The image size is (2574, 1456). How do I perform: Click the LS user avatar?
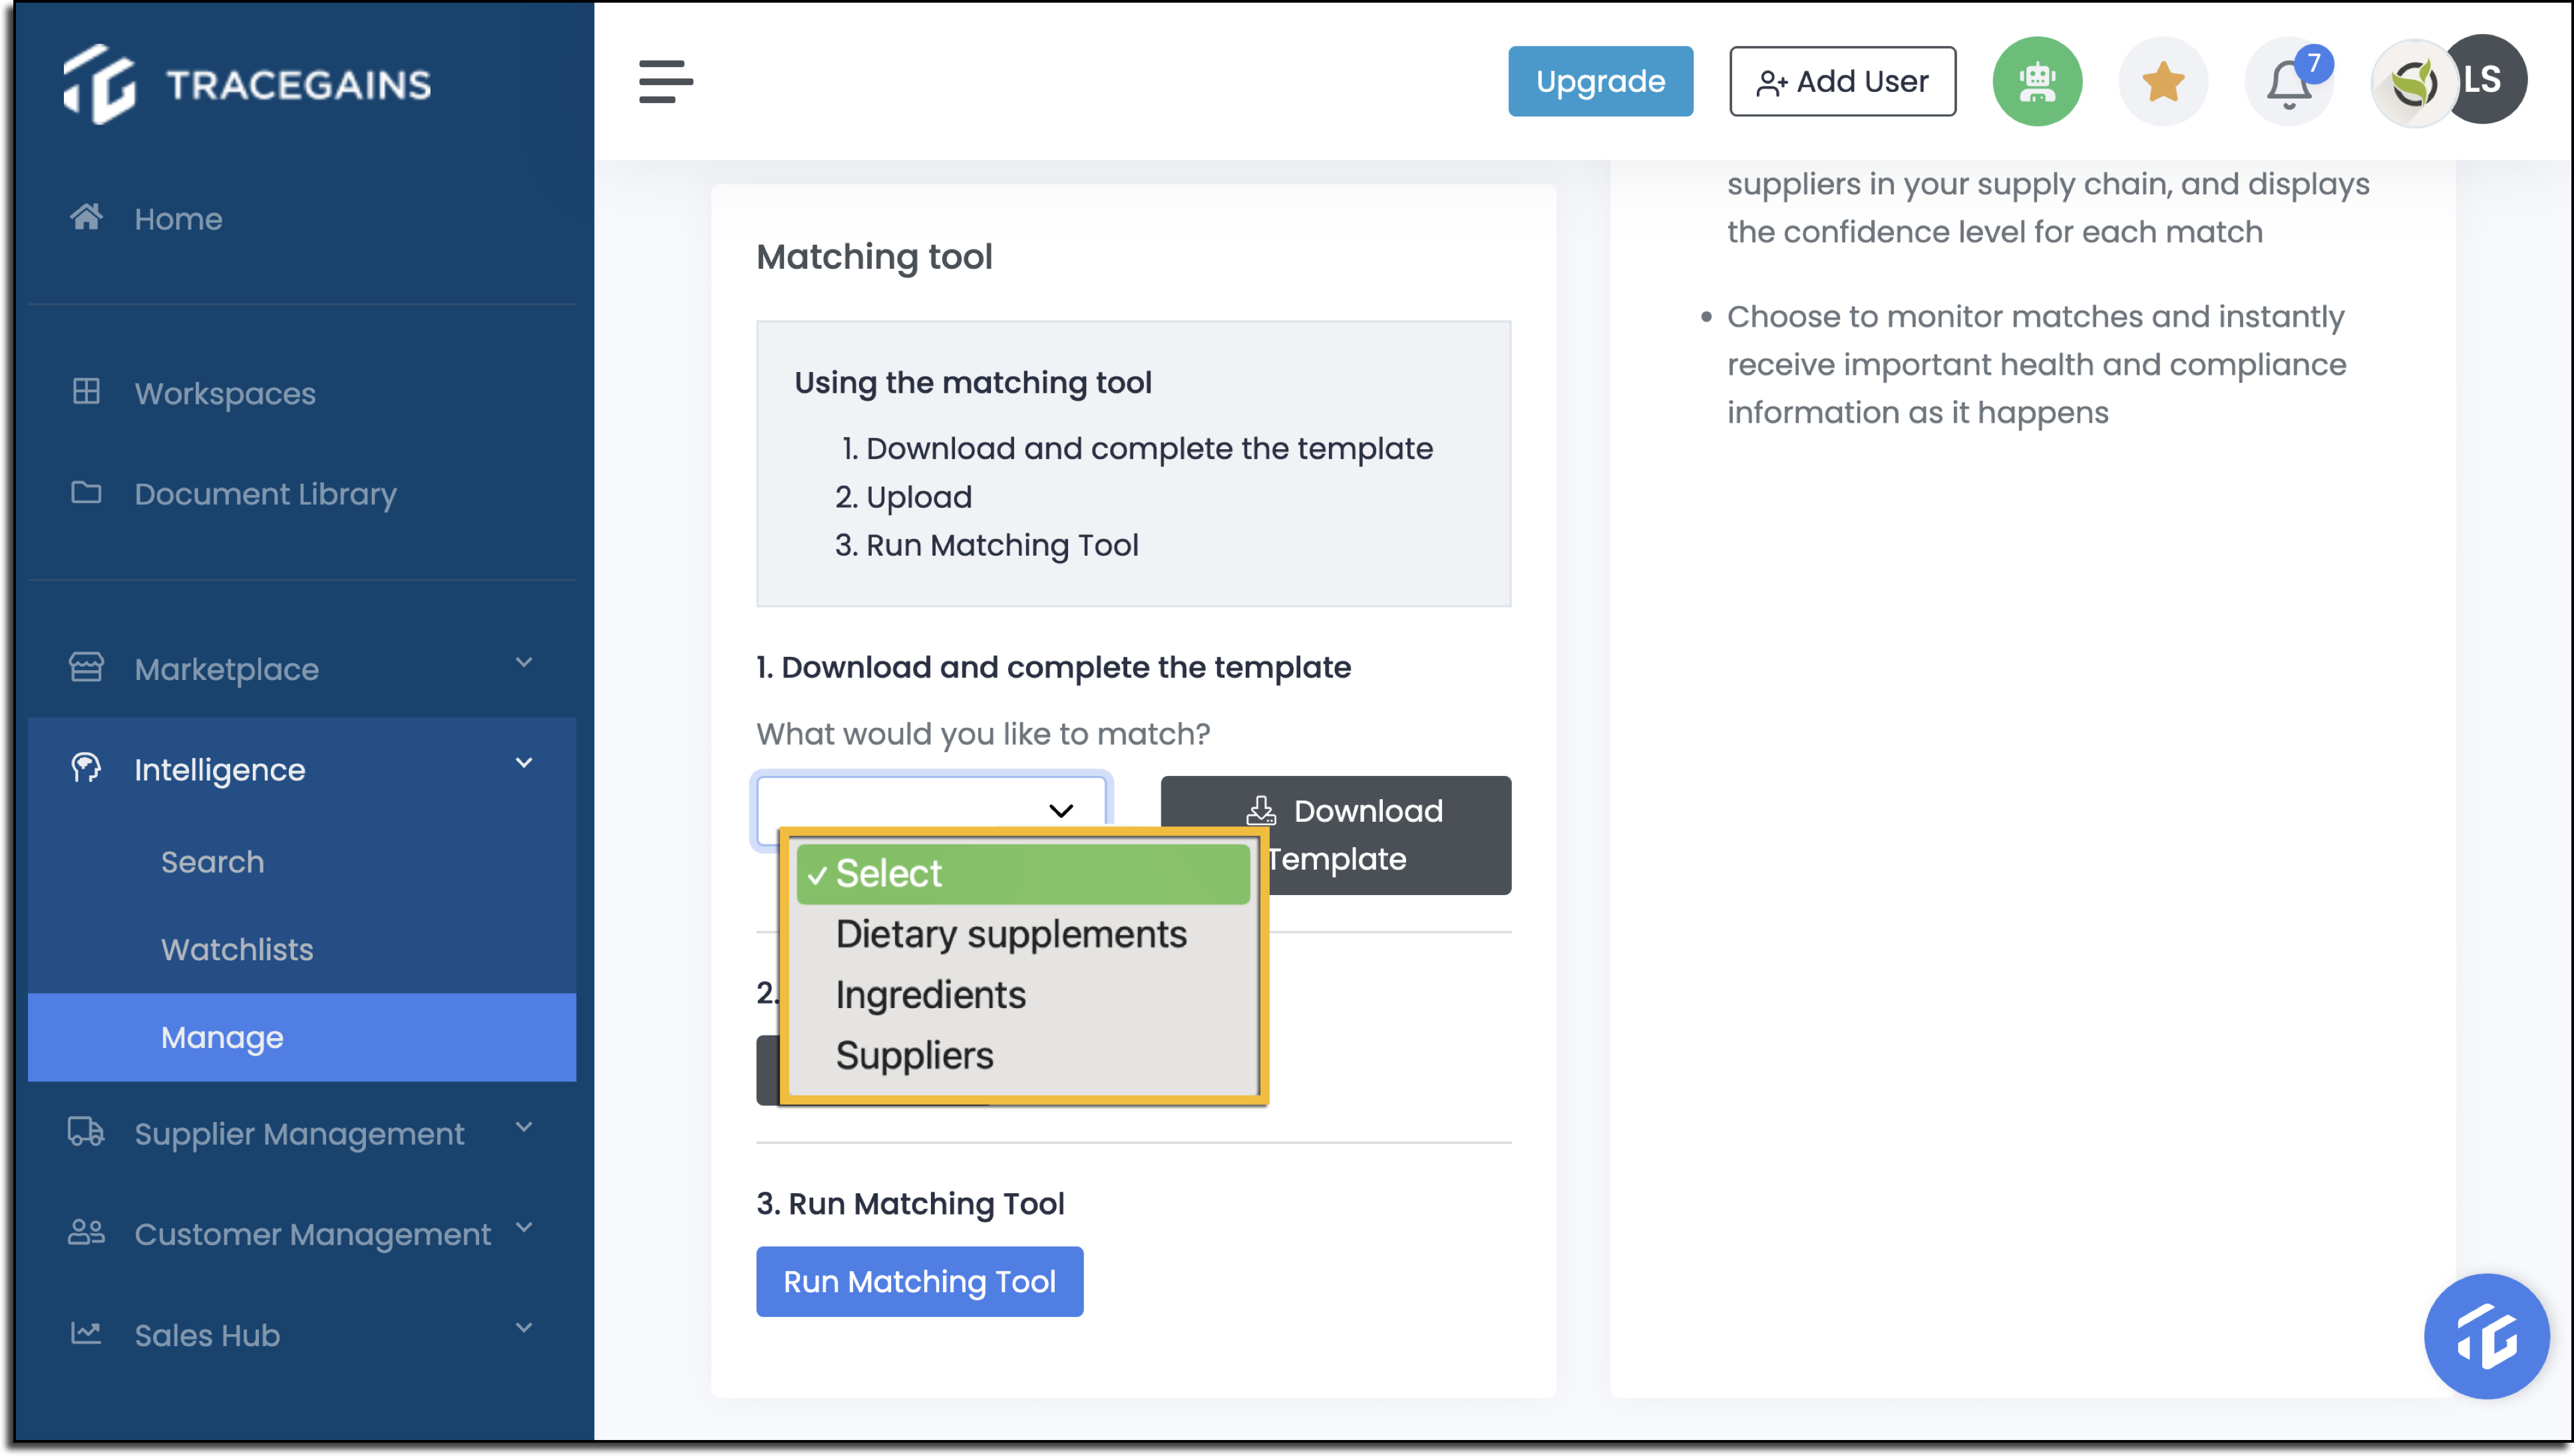tap(2484, 79)
